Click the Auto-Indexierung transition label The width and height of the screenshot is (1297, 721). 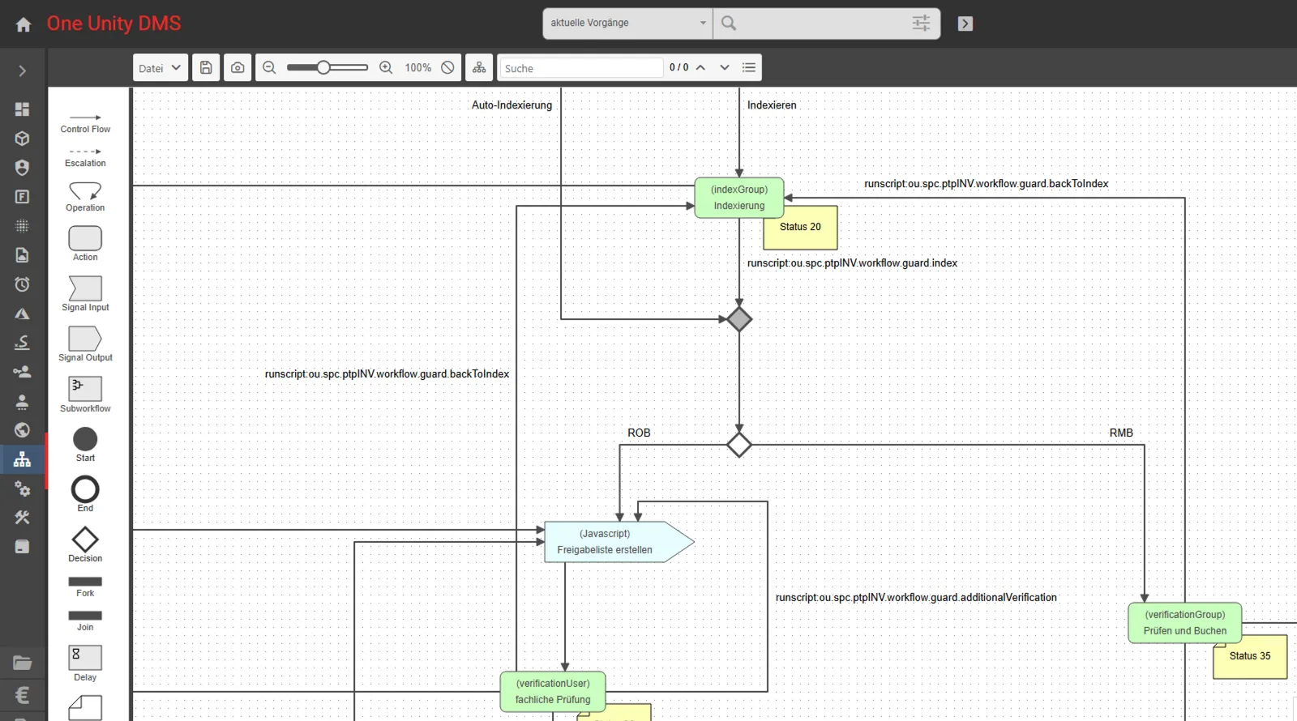512,105
